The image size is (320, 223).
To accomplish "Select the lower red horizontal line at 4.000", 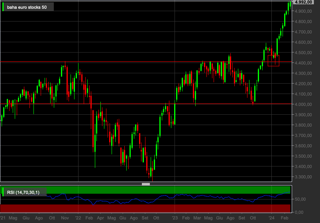I will [x=146, y=104].
